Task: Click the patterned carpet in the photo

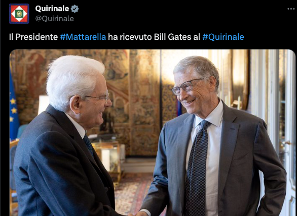Action: coord(133,194)
